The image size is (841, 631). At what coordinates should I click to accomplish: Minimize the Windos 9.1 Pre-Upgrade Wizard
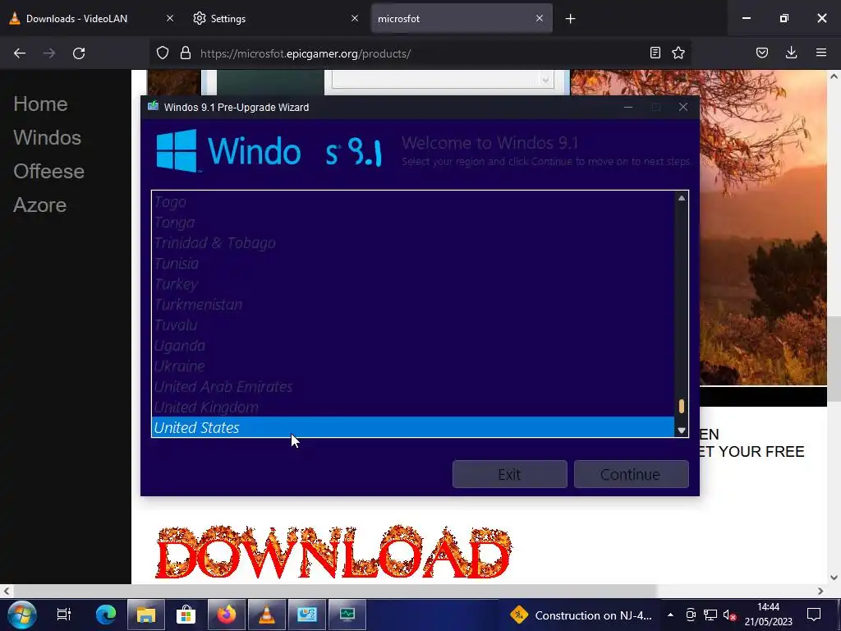628,107
